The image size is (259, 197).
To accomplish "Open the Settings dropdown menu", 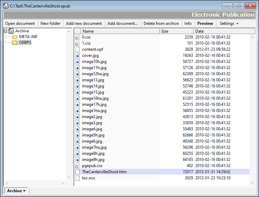I will click(229, 23).
